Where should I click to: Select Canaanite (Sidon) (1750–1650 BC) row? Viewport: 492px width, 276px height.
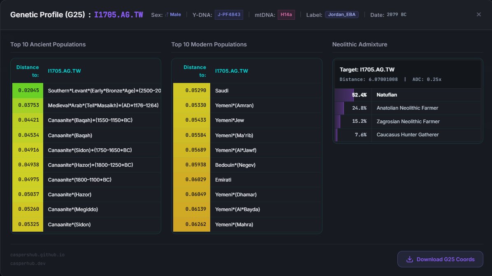click(x=86, y=150)
